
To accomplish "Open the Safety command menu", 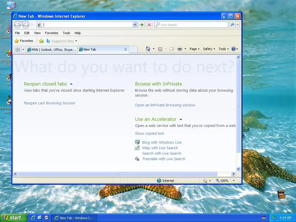I will tap(209, 49).
